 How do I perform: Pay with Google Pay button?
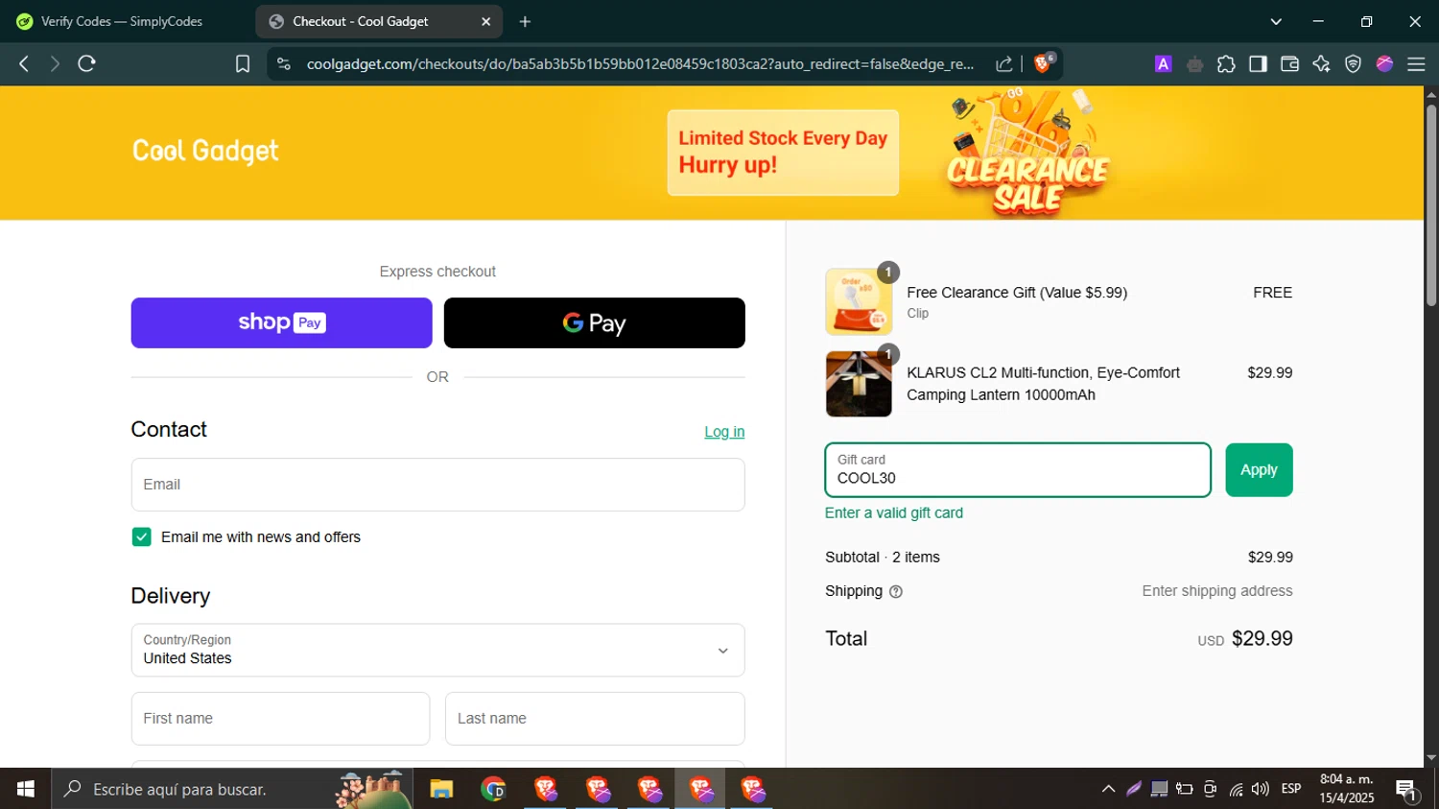(594, 322)
